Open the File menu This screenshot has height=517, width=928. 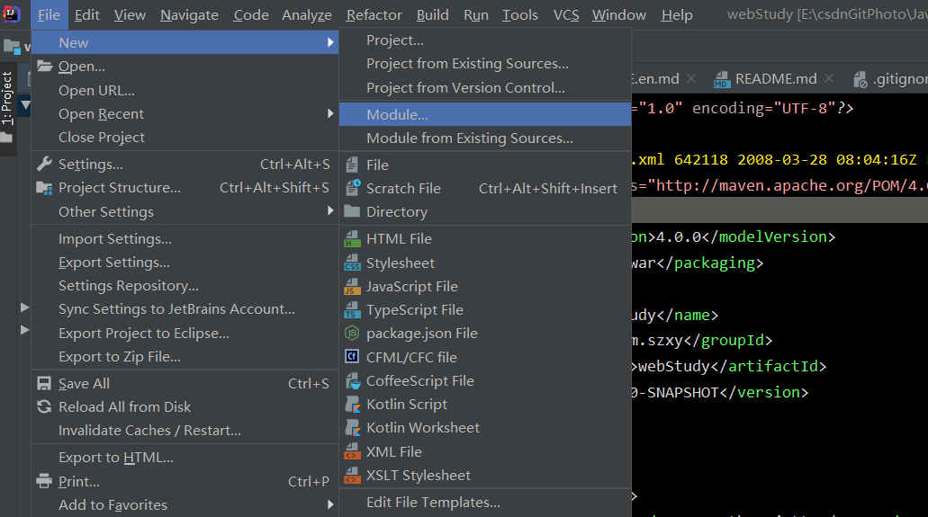click(49, 14)
